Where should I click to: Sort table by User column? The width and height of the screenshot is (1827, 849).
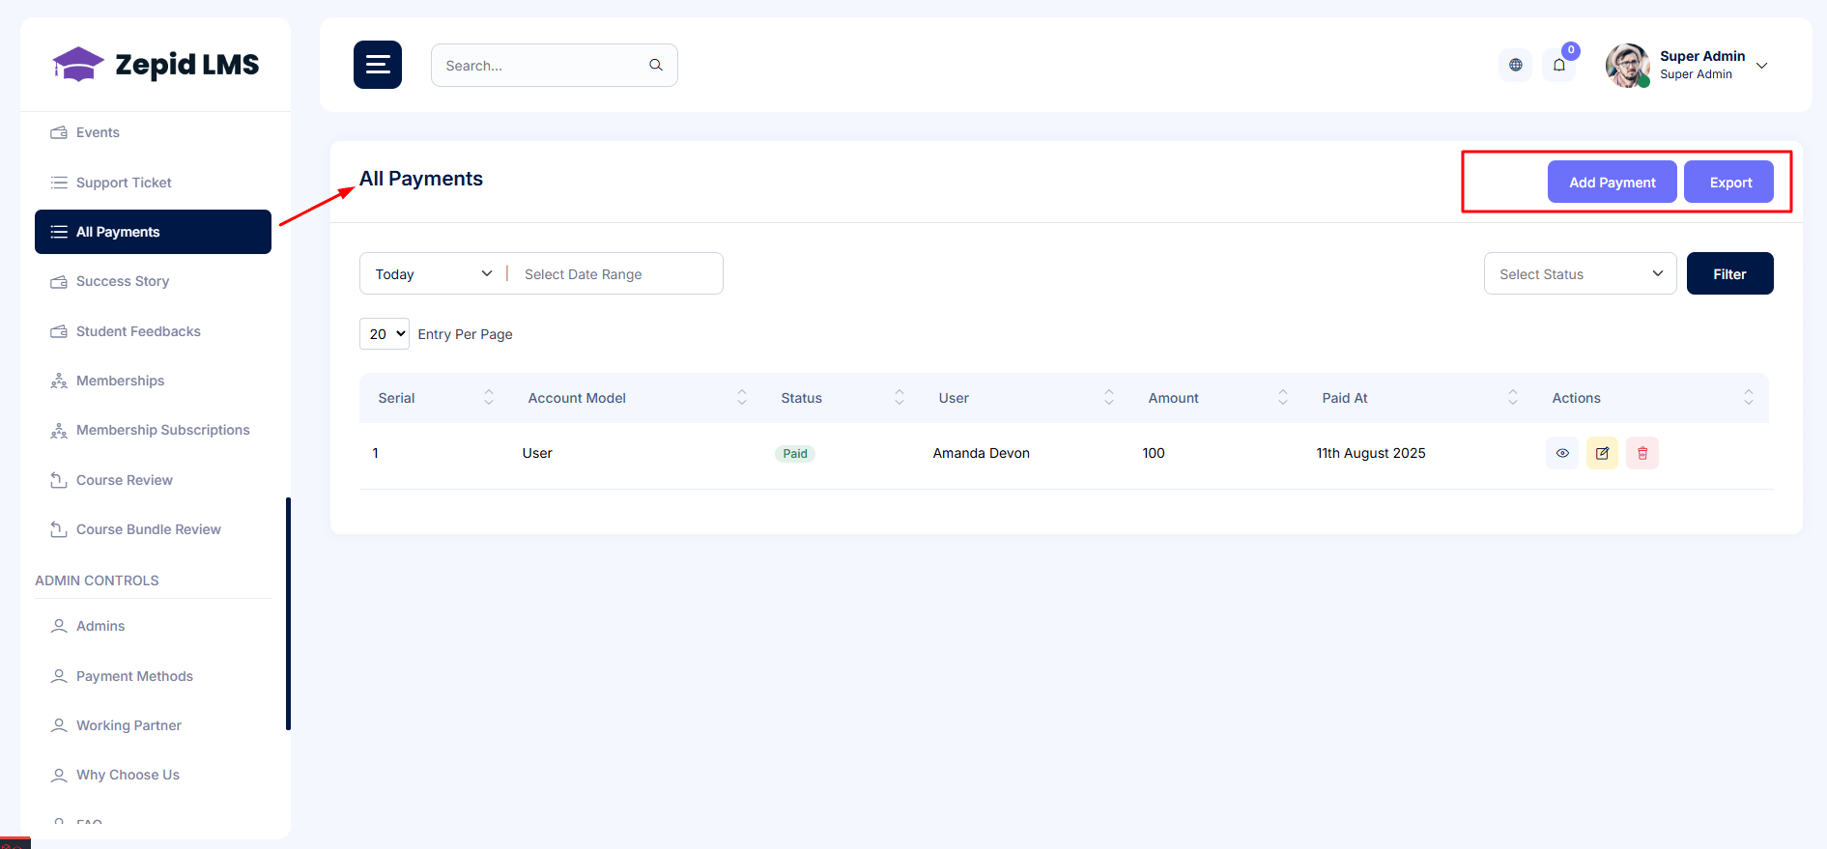[x=1109, y=397]
